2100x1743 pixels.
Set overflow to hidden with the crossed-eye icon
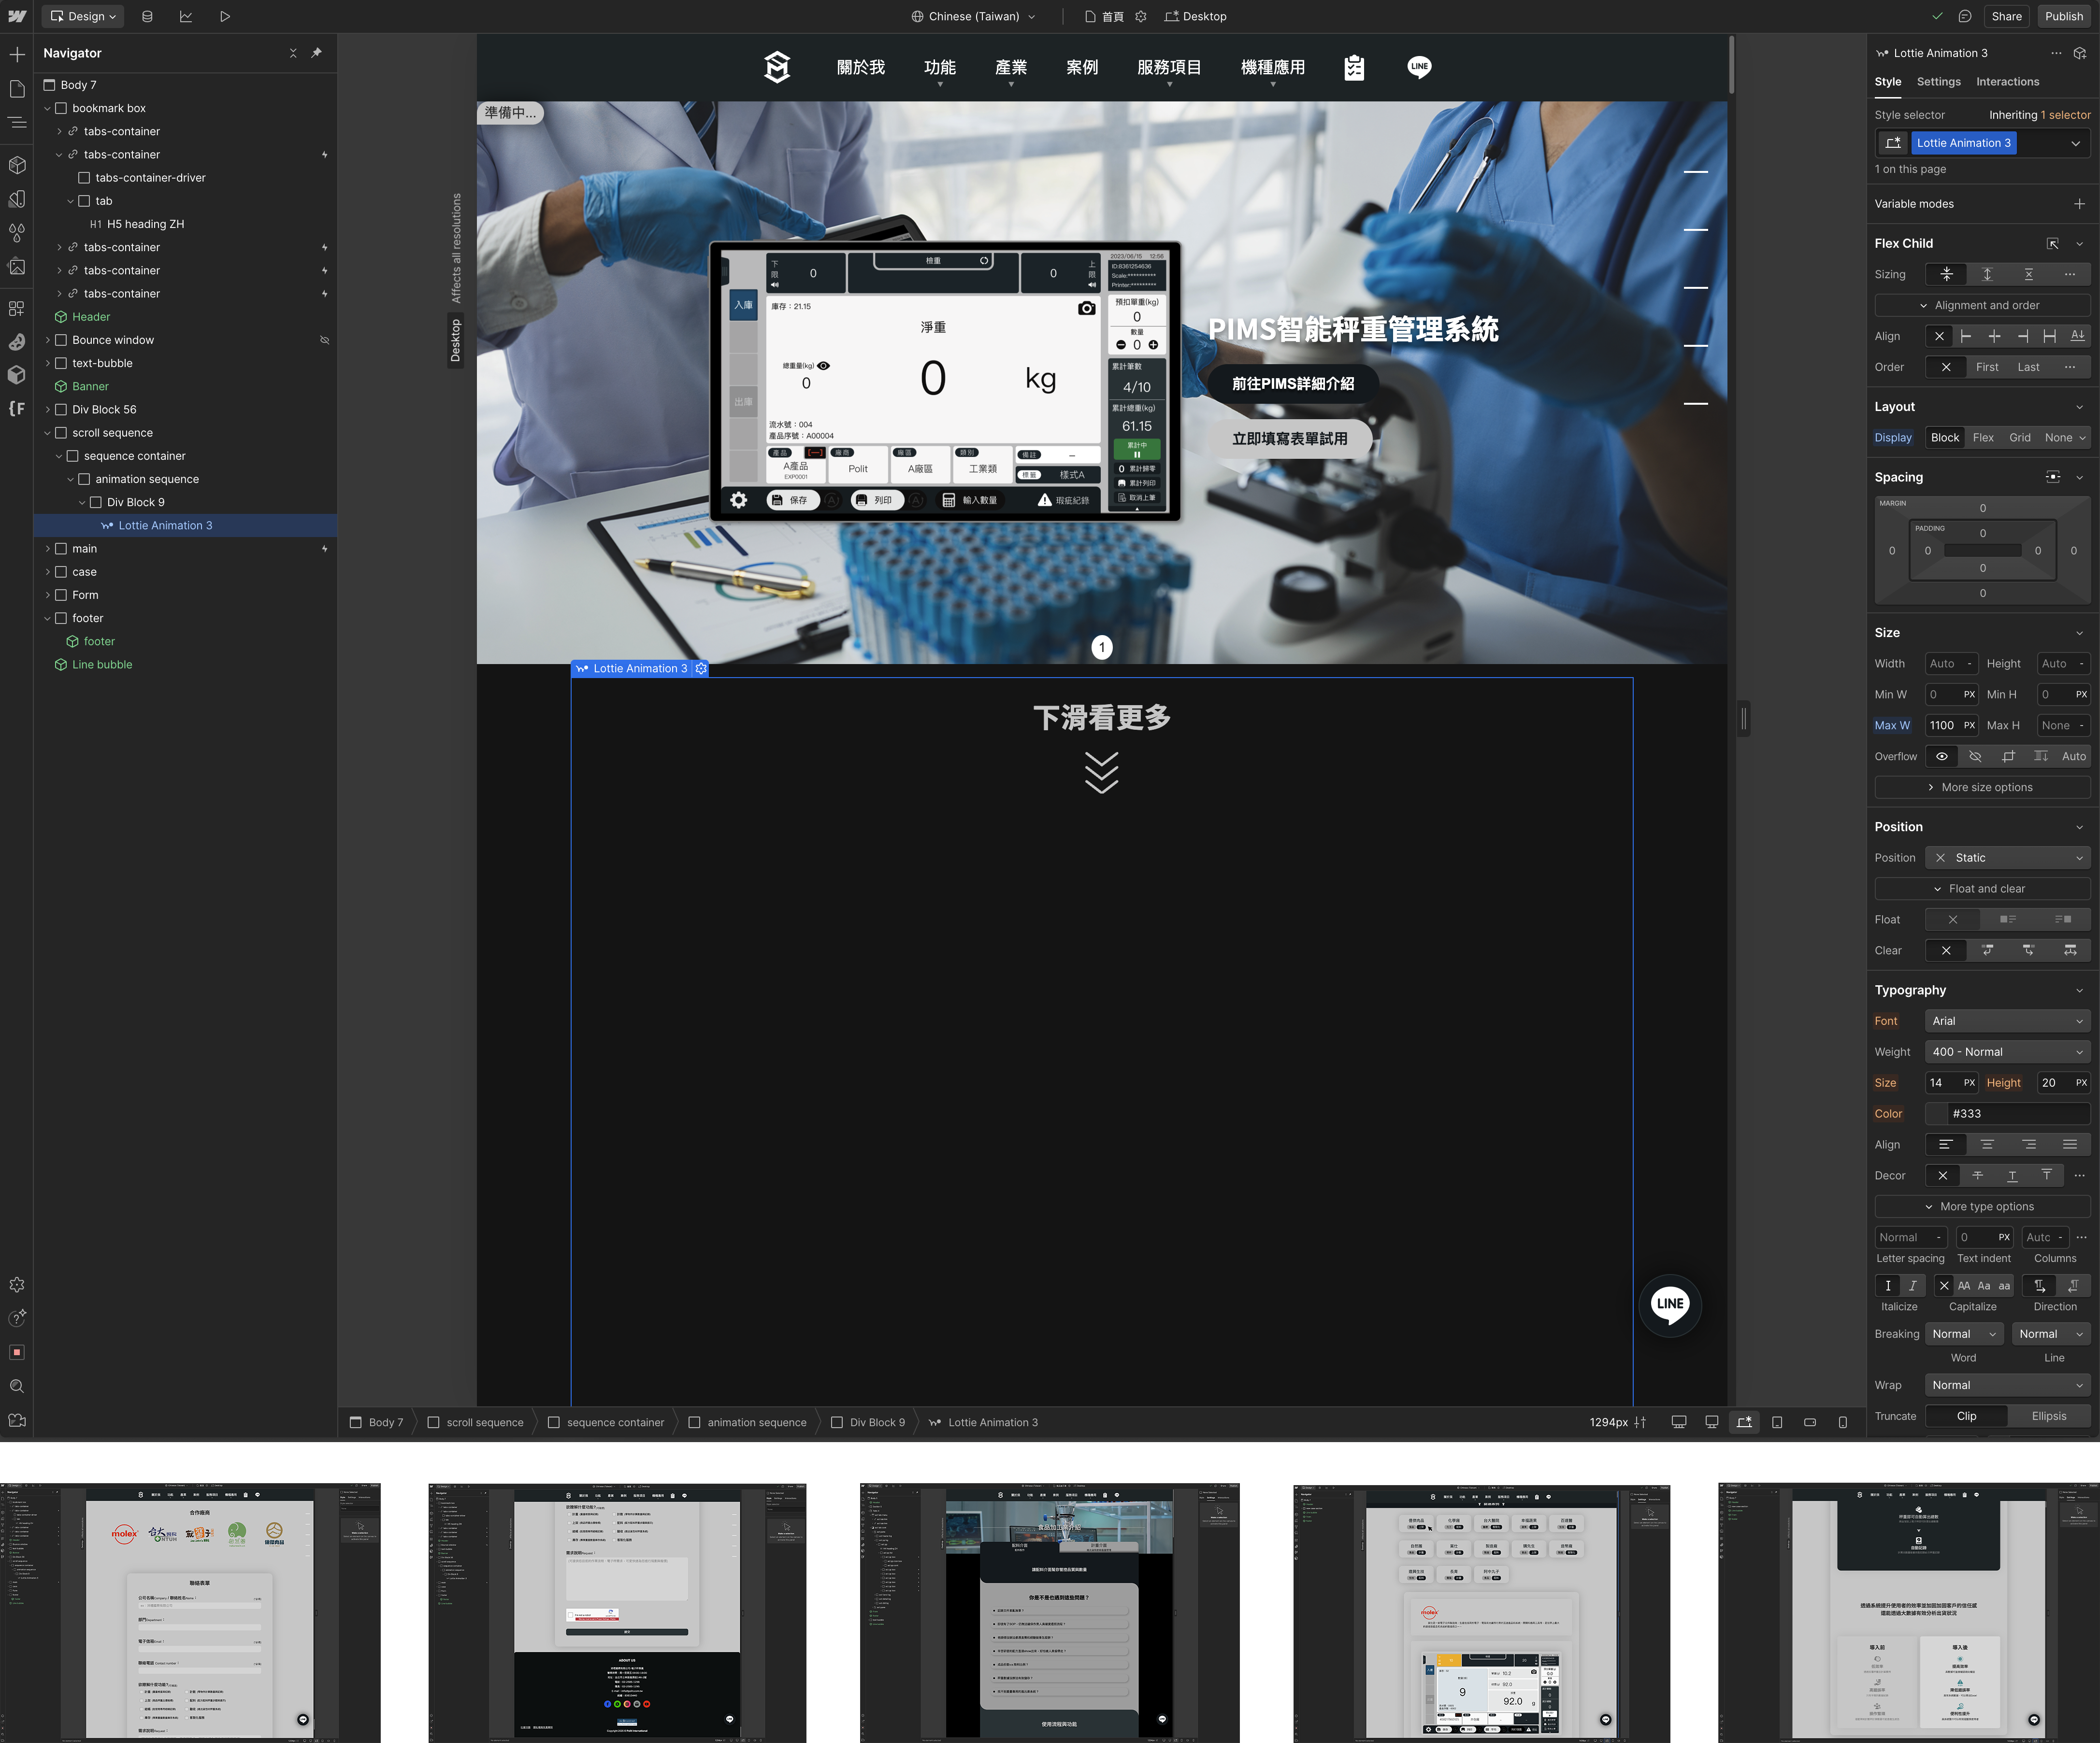pyautogui.click(x=1974, y=757)
